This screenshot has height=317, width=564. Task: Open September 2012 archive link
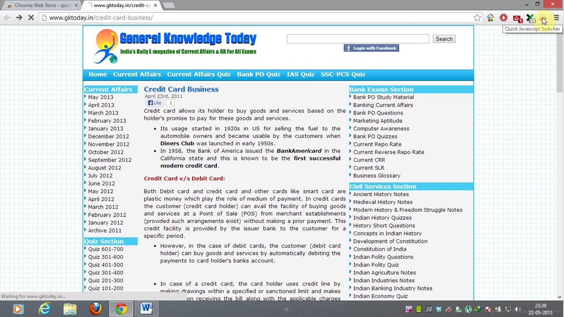click(109, 160)
